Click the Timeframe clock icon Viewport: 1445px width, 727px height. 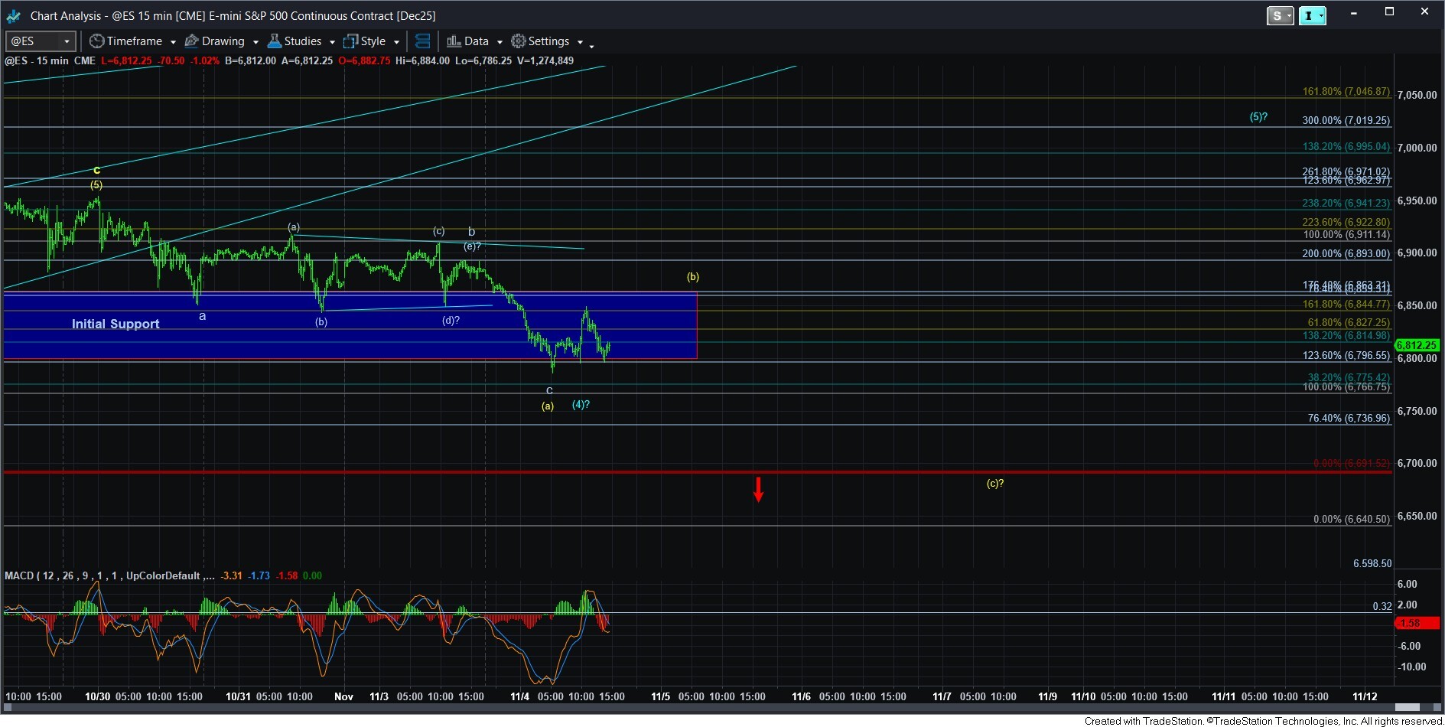pos(96,41)
